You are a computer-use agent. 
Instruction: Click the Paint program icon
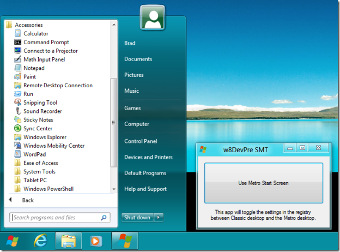click(17, 76)
